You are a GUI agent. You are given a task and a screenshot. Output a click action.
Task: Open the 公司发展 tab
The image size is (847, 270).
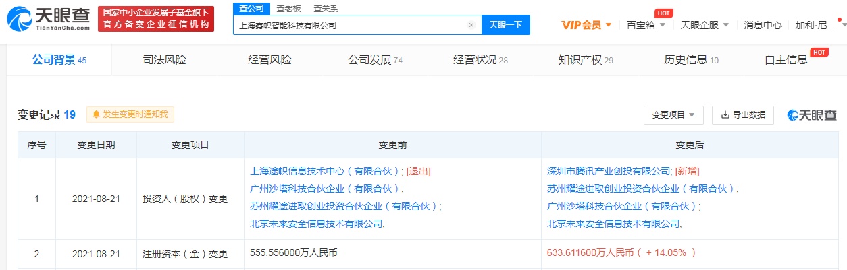[376, 60]
